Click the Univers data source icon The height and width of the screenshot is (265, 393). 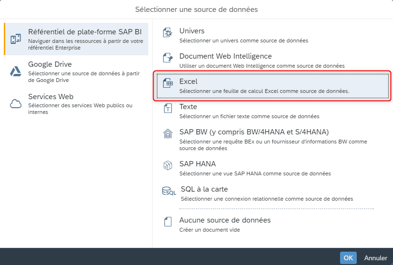(x=168, y=32)
